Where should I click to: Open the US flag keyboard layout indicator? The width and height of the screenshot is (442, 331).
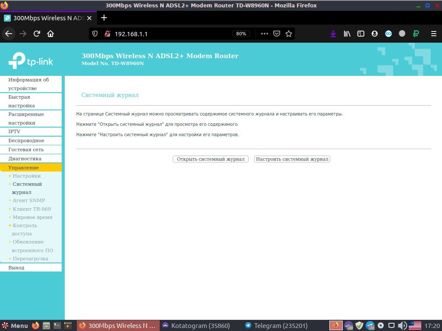(415, 326)
